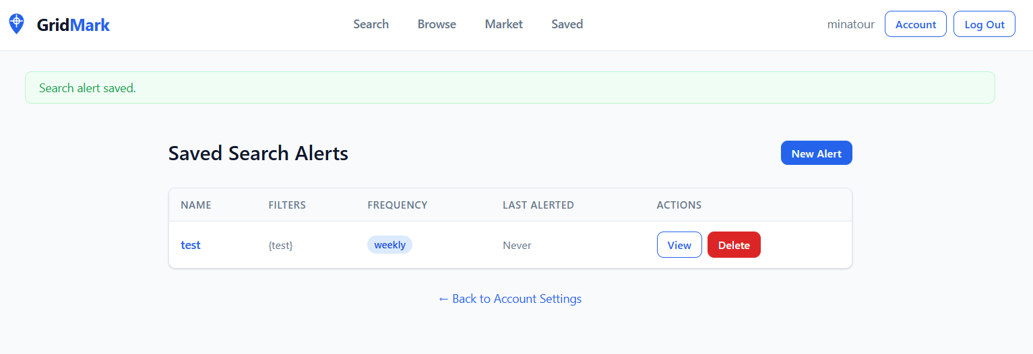Click the GridMark brand name text
The height and width of the screenshot is (354, 1033).
click(73, 26)
